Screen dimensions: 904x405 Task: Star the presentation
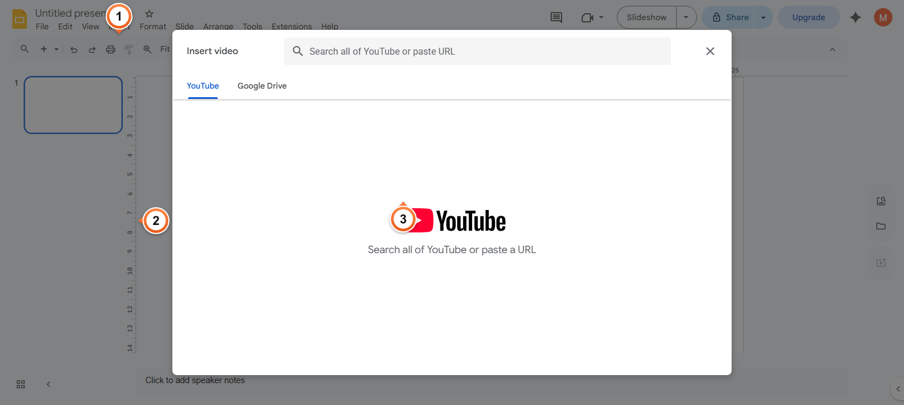point(149,13)
